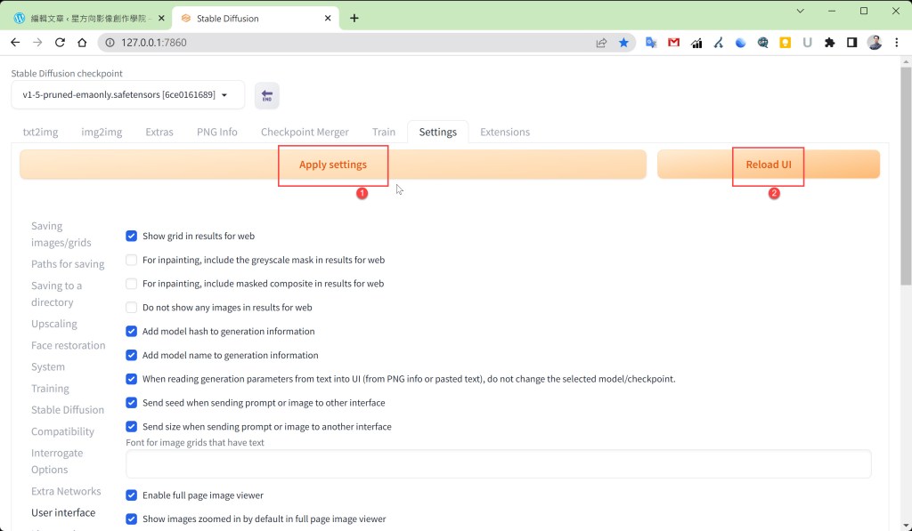Enable Do not show any images in results

tap(132, 308)
